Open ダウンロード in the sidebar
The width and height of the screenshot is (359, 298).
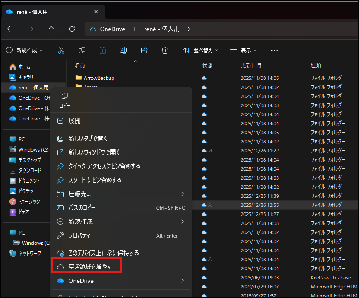pos(25,170)
